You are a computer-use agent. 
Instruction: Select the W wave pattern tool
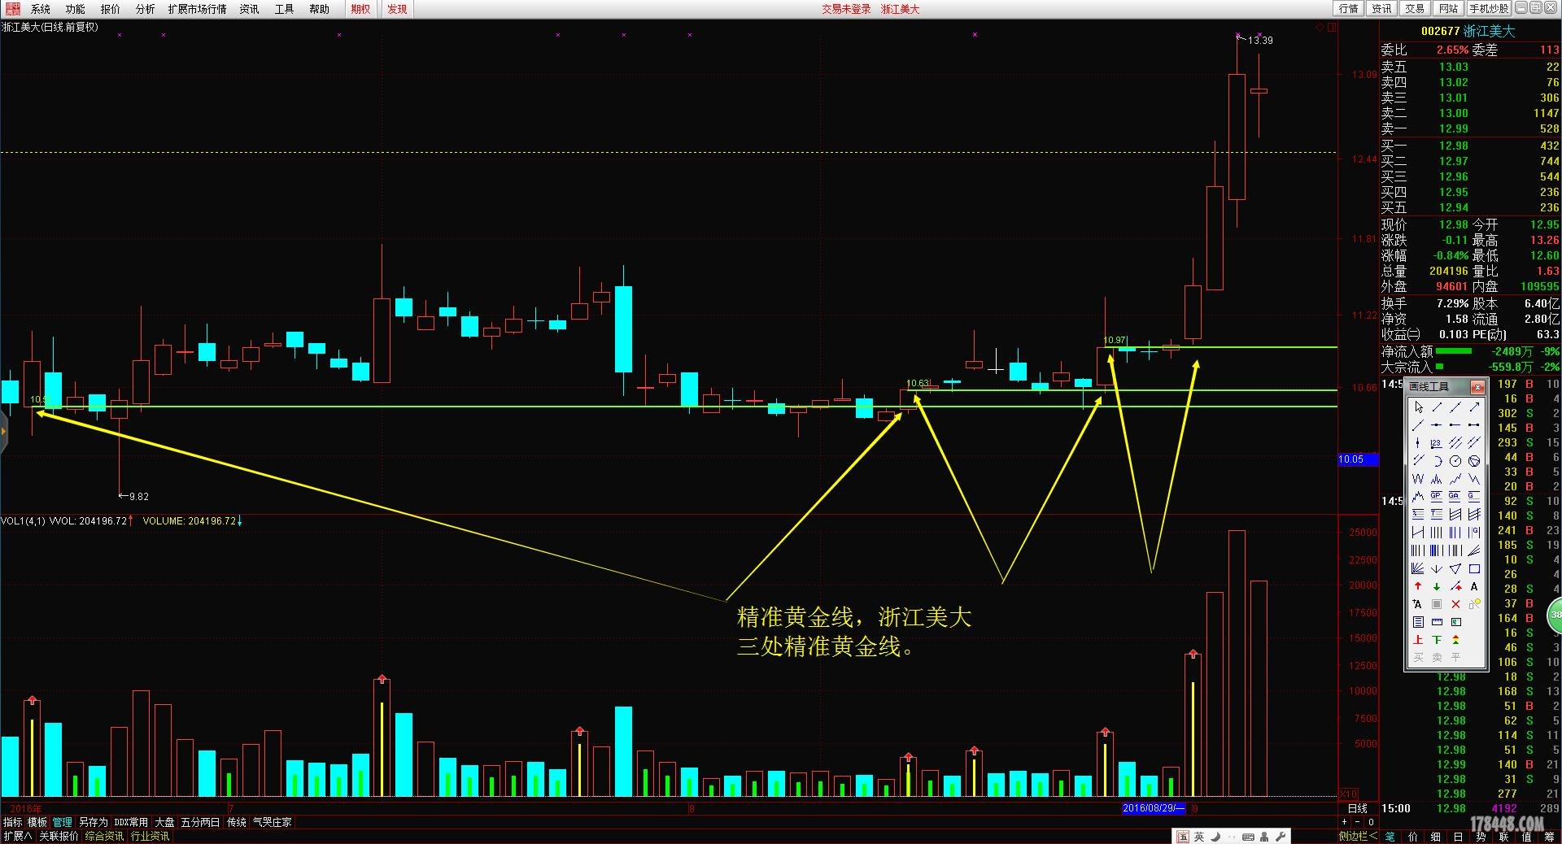(1418, 478)
